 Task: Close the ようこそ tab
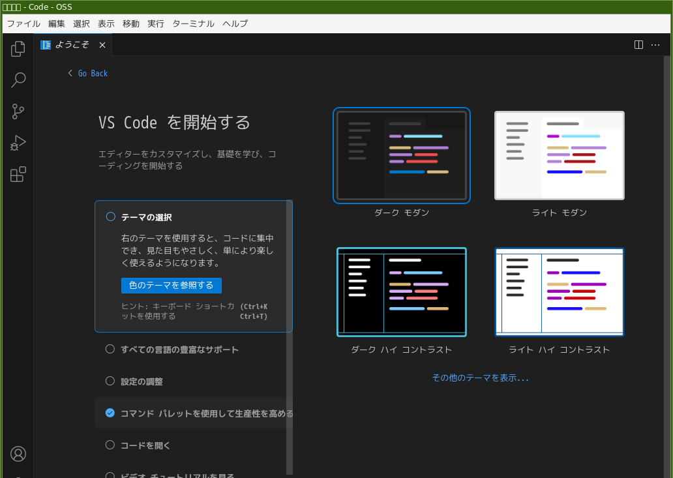click(102, 45)
